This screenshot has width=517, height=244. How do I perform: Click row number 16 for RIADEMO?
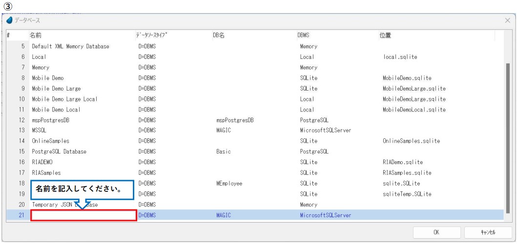[21, 162]
